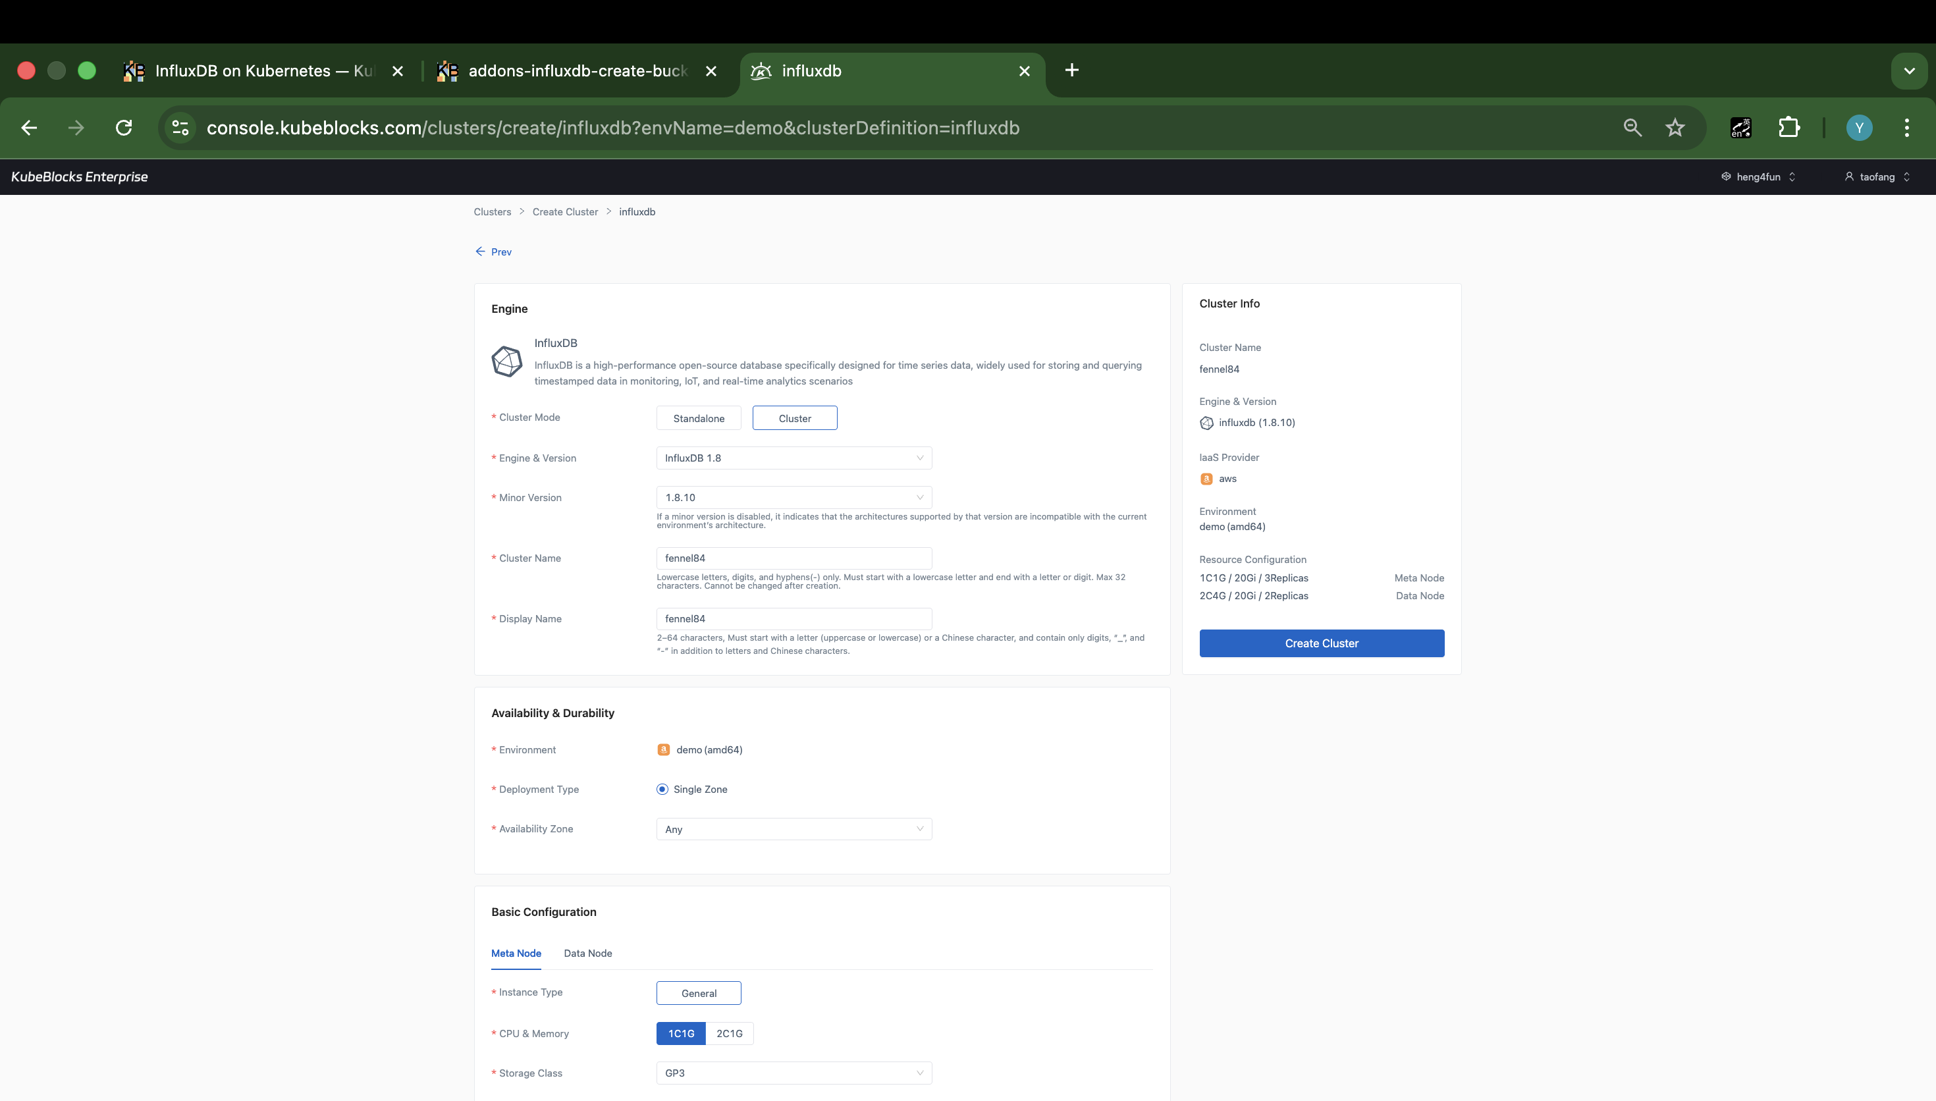
Task: Open the Chrome profile avatar Y
Action: (1859, 128)
